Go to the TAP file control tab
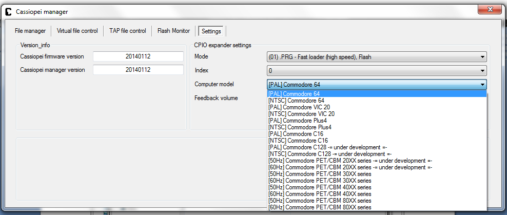The image size is (507, 215). (127, 31)
